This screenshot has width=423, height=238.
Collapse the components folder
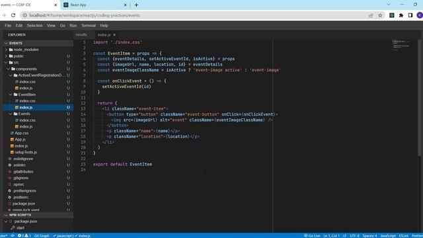(x=8, y=69)
